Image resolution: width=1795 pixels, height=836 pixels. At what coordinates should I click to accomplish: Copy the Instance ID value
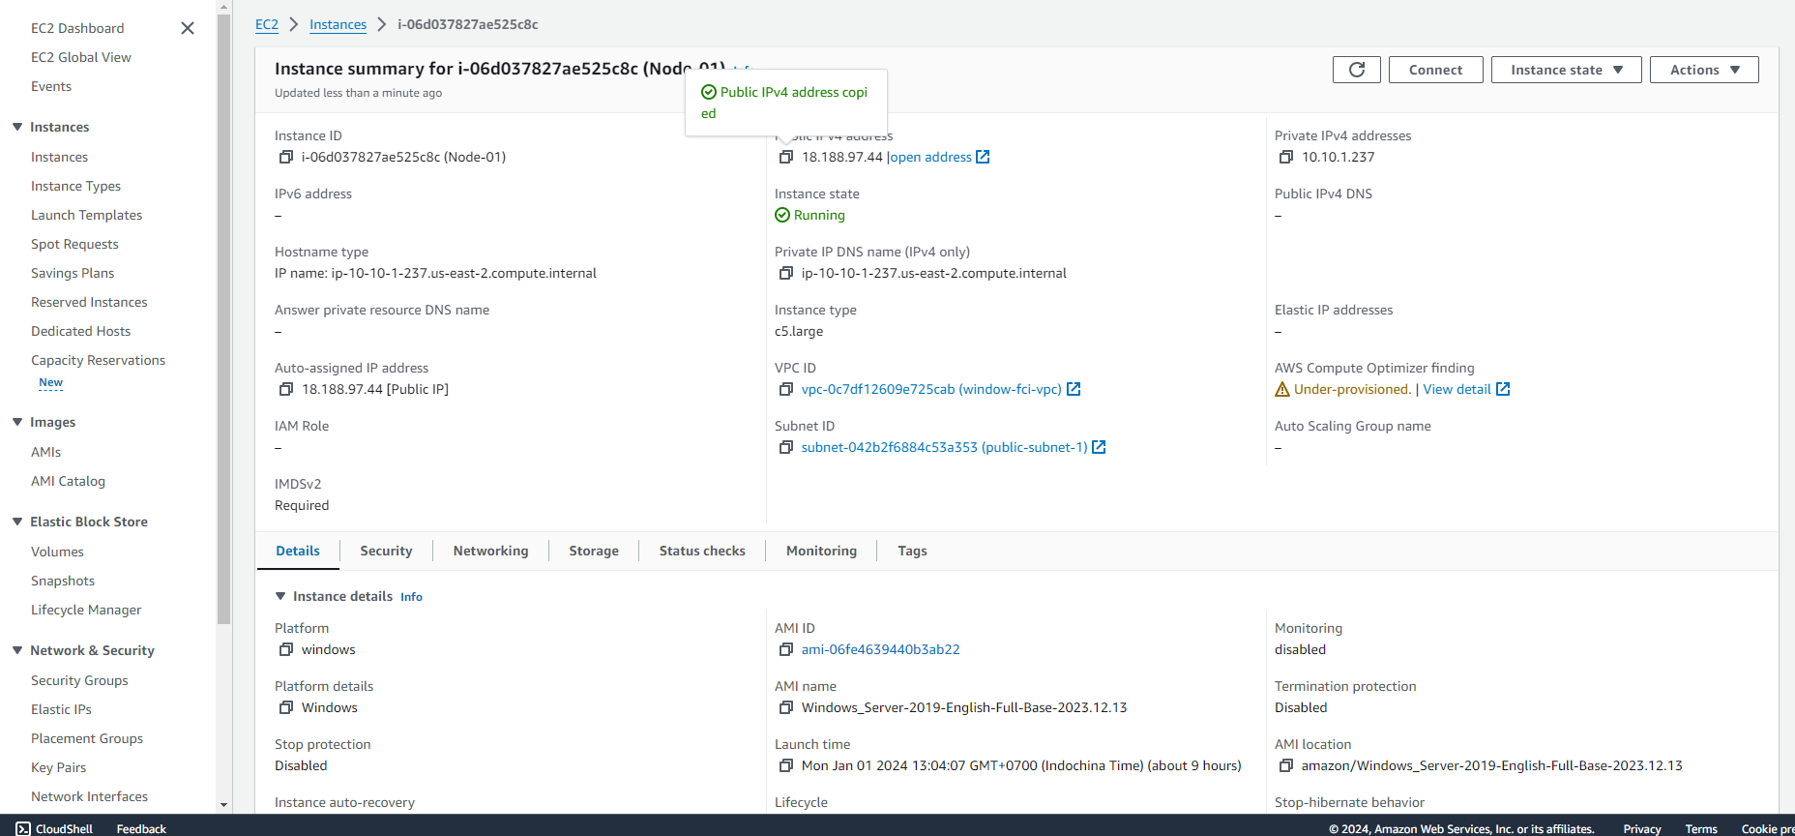(x=286, y=157)
